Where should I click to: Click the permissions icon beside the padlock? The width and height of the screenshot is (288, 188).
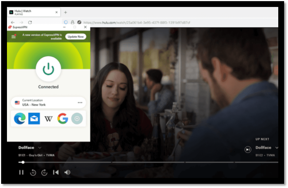point(79,22)
